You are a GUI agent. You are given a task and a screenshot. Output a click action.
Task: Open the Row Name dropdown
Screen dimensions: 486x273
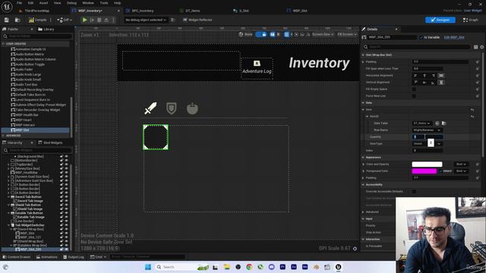pos(427,130)
